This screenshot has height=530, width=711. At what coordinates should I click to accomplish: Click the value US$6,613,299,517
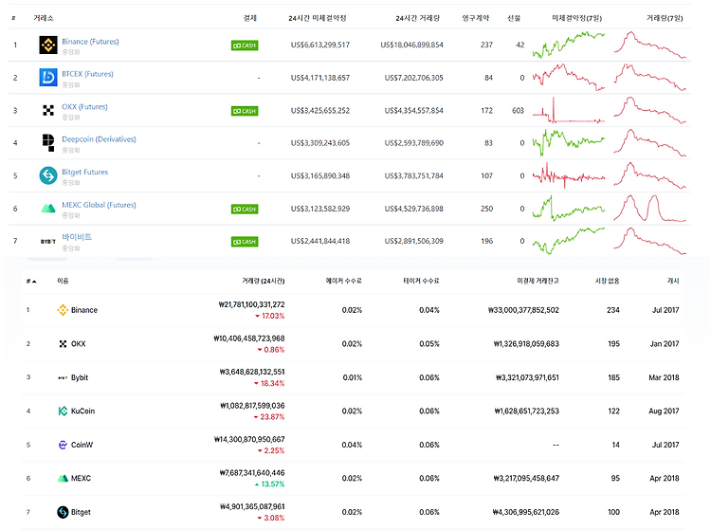320,45
